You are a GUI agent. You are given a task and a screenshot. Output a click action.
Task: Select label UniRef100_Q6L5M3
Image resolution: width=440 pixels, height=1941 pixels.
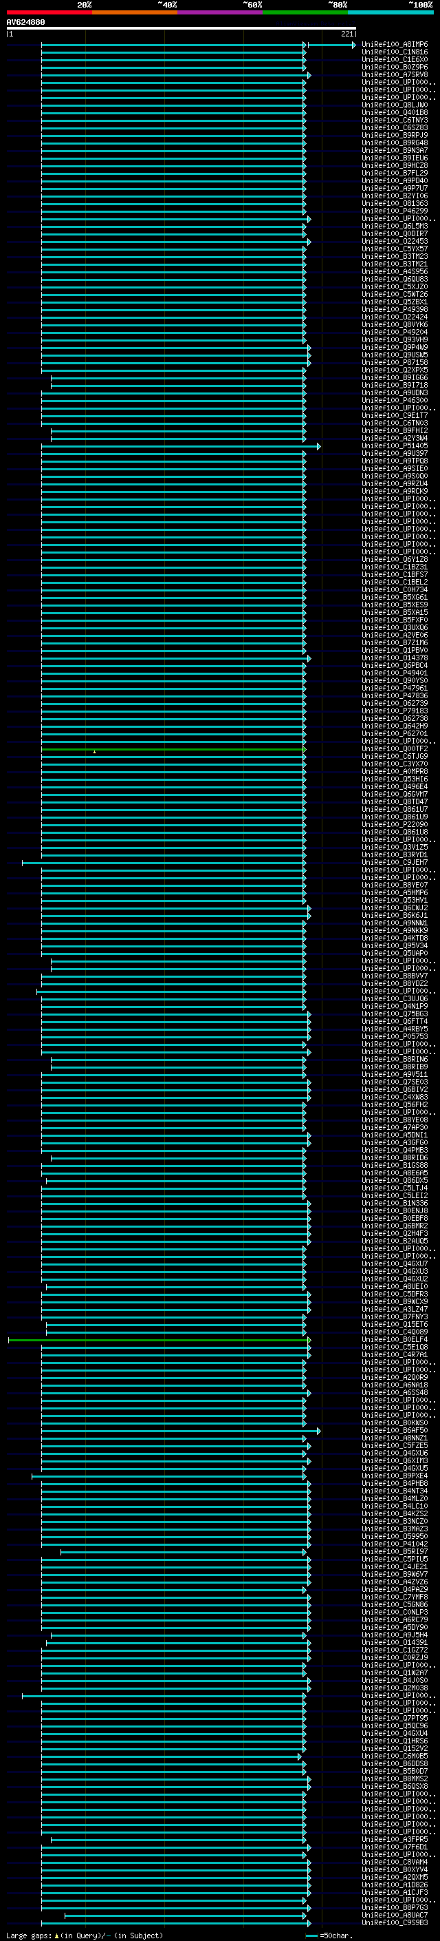coord(395,226)
